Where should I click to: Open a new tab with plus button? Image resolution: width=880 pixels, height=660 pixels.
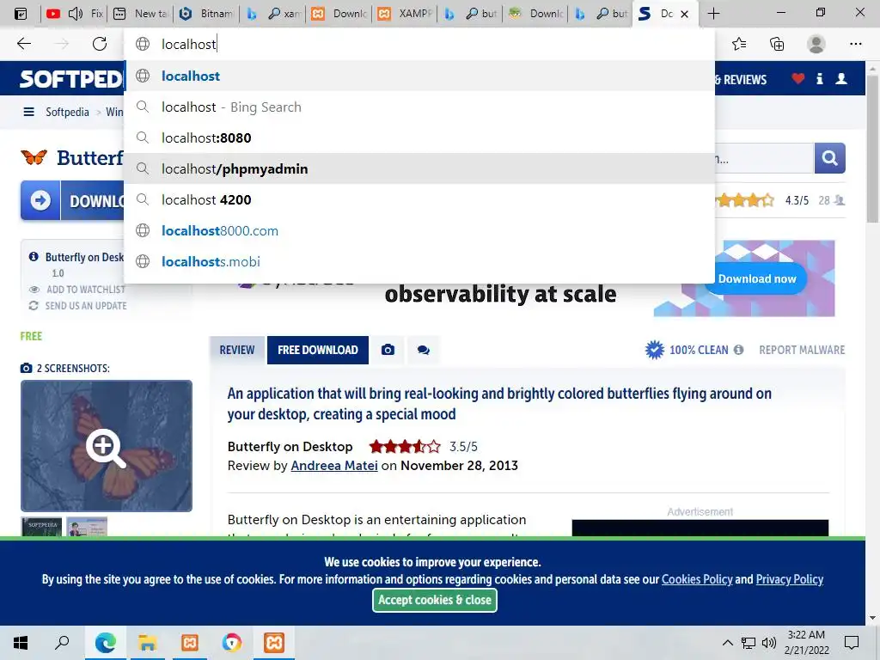tap(713, 14)
